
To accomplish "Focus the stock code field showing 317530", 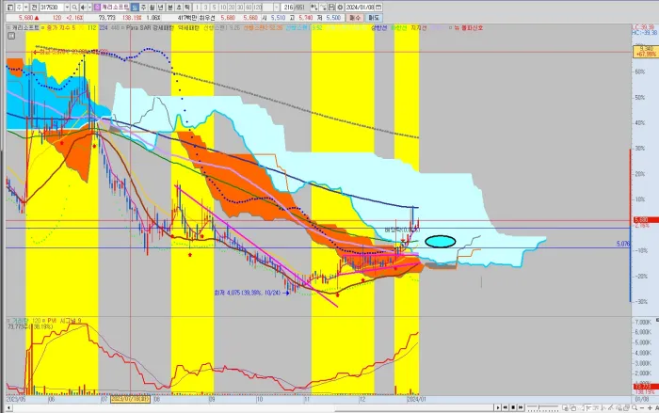I will (52, 8).
